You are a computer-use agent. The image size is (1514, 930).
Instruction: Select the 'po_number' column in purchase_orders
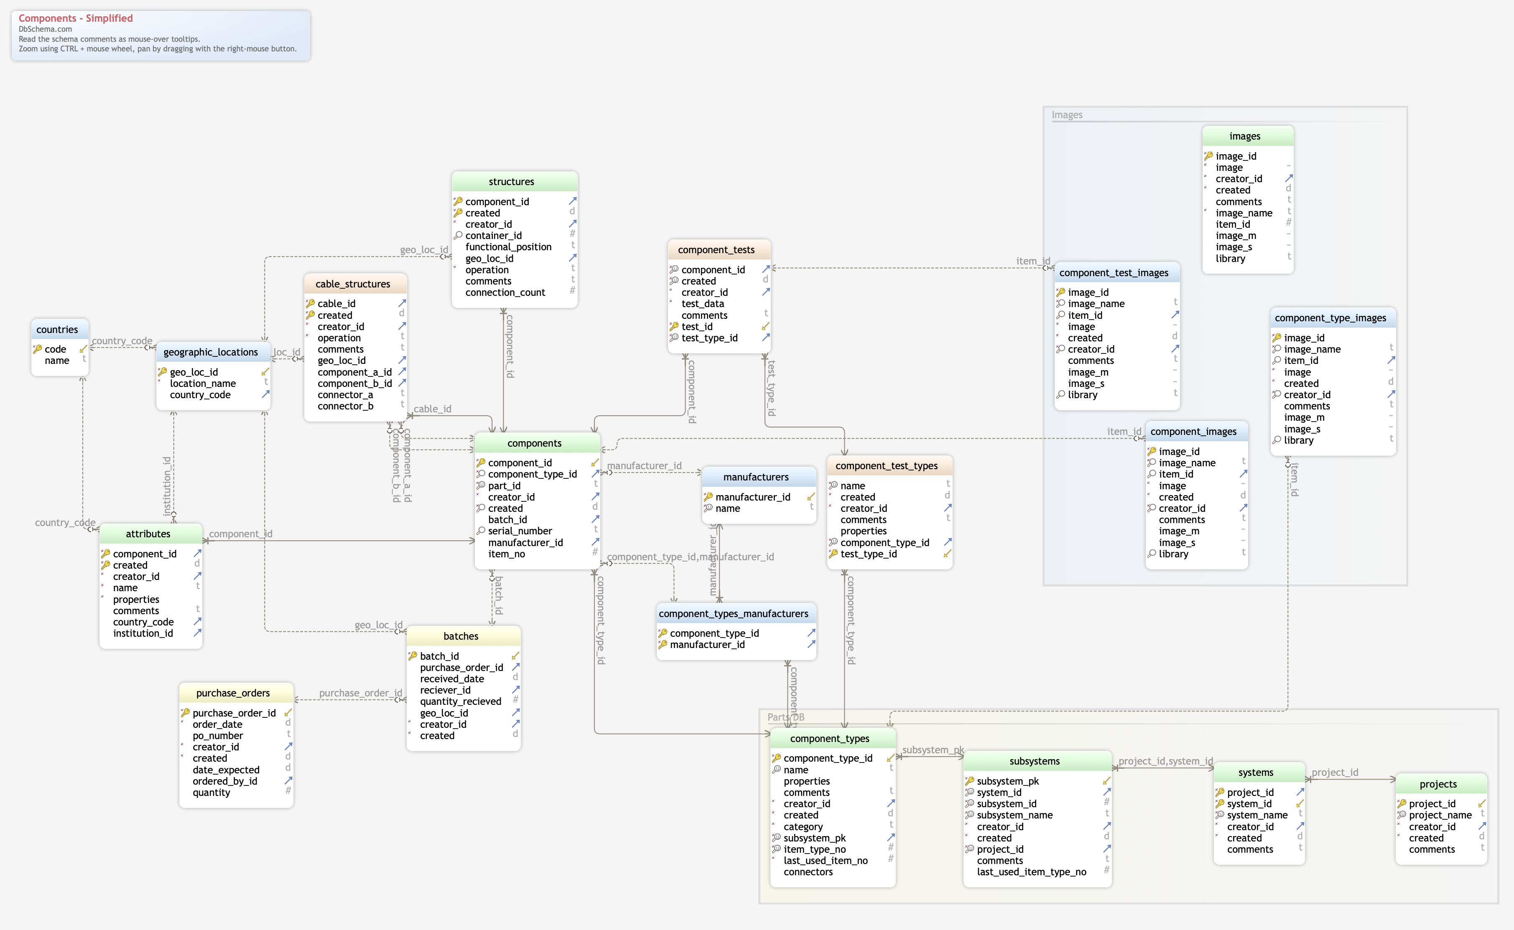pos(217,735)
